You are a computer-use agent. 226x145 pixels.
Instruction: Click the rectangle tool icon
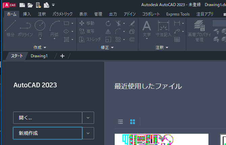(66, 23)
